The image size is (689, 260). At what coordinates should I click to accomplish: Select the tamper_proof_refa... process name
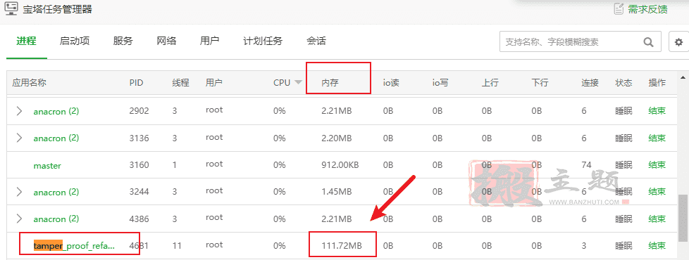74,246
